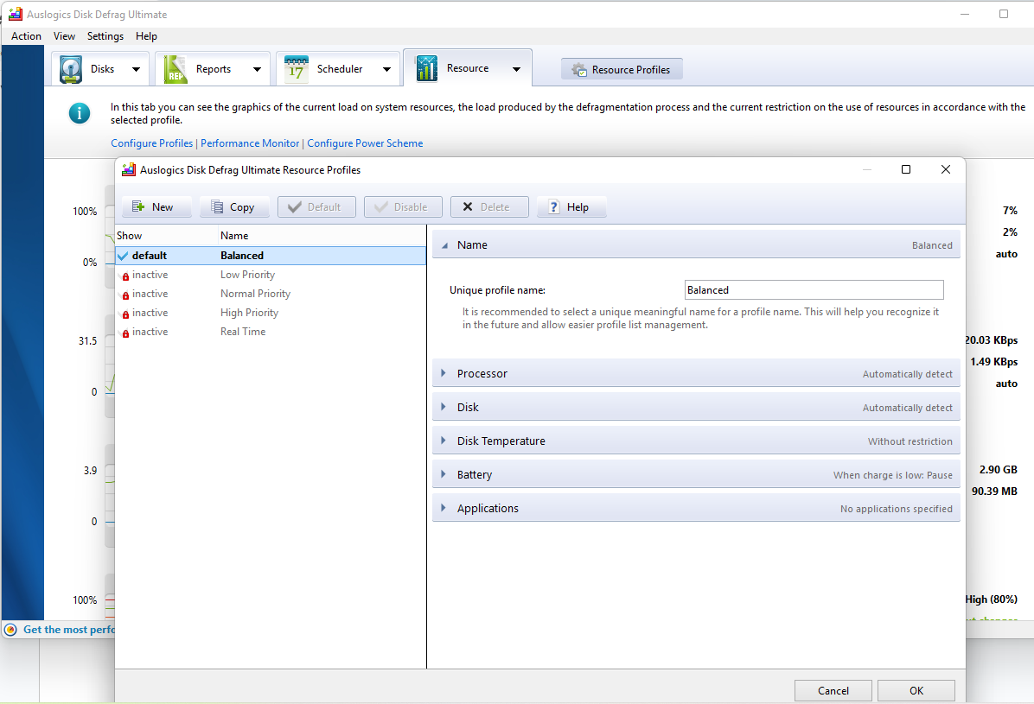Select the inactive Low Priority profile

point(247,275)
